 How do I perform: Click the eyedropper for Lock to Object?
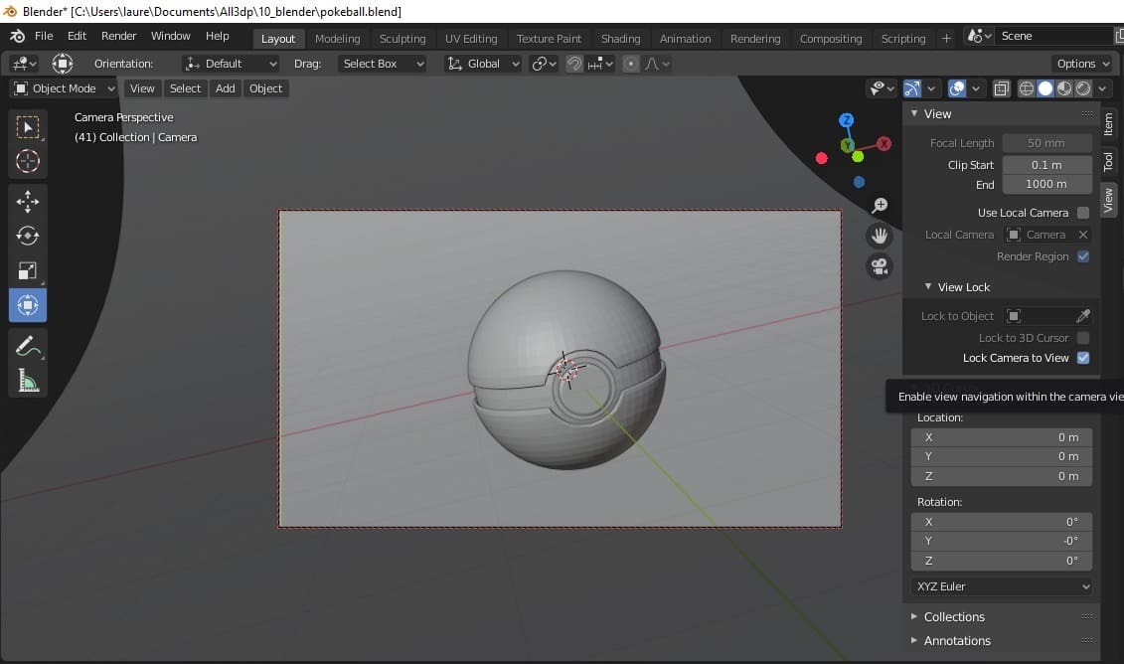click(x=1083, y=315)
